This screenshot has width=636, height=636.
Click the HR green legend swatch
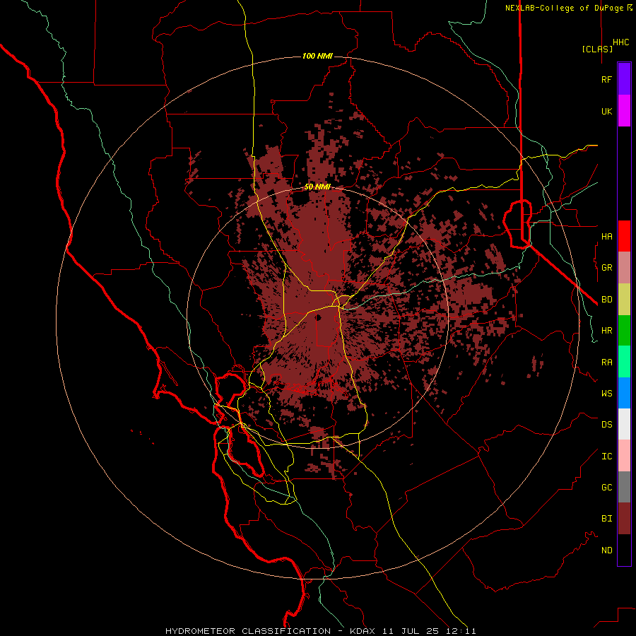[624, 331]
